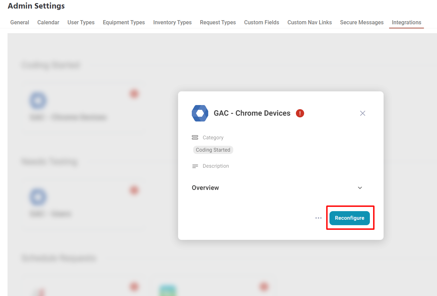Image resolution: width=437 pixels, height=296 pixels.
Task: Select the Custom Nav Links tab
Action: point(310,22)
